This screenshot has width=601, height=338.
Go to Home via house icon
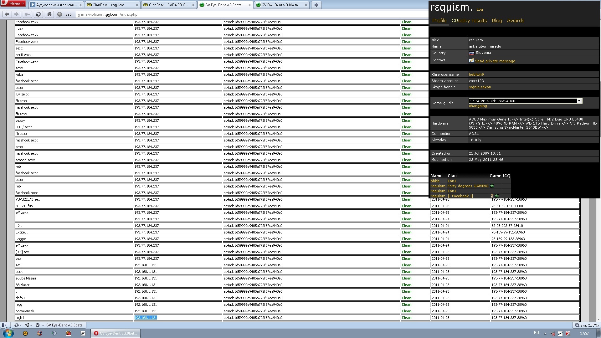pyautogui.click(x=49, y=14)
